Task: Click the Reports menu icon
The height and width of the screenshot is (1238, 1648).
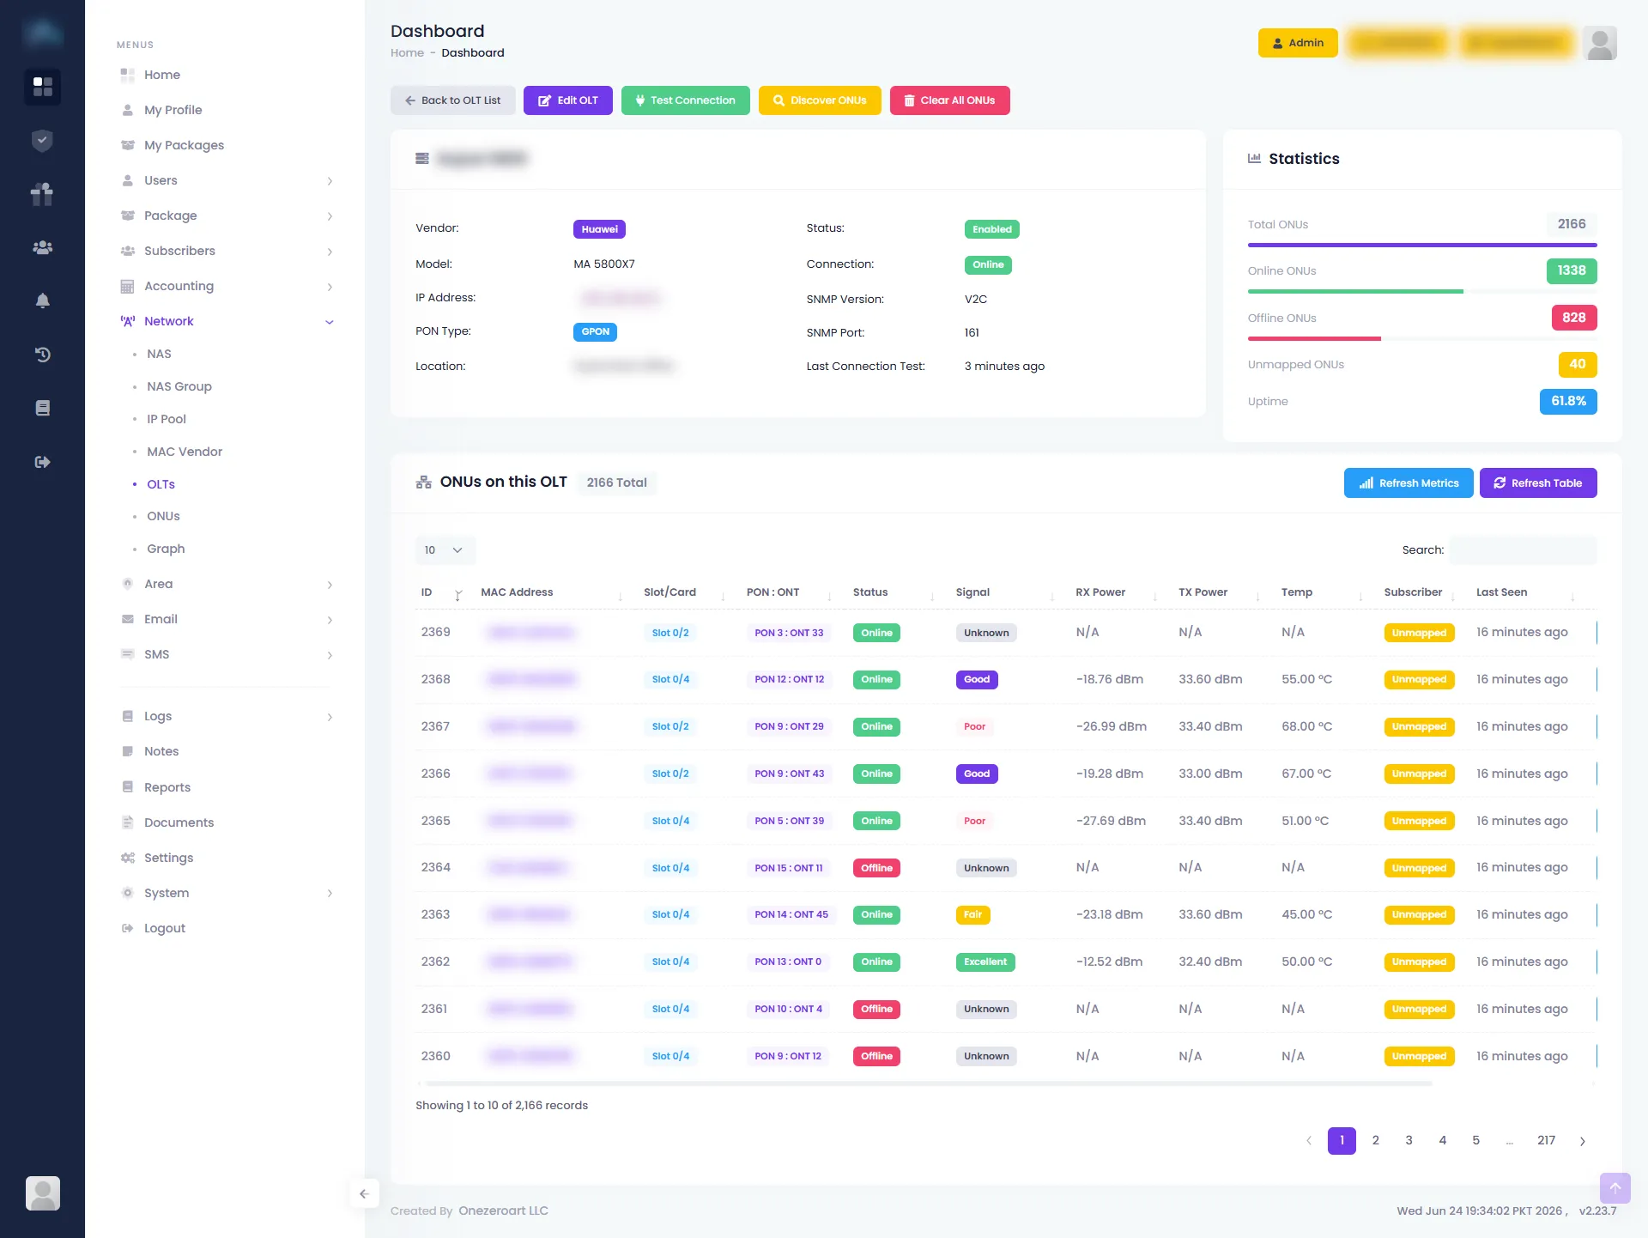Action: click(128, 787)
